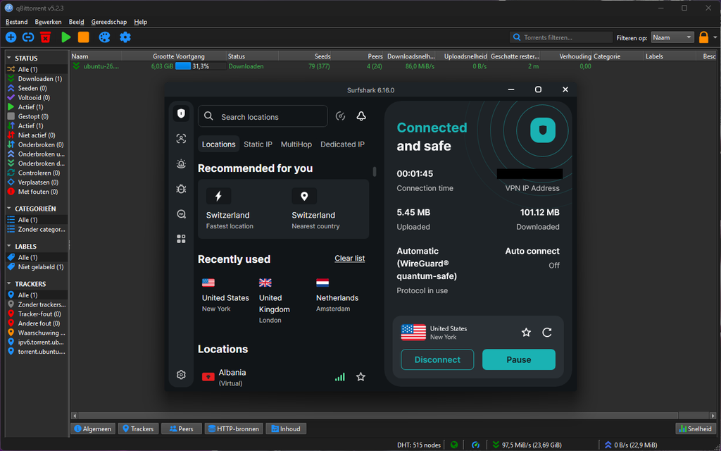The height and width of the screenshot is (451, 721).
Task: Select Switzerland Nearest country card
Action: [x=326, y=209]
